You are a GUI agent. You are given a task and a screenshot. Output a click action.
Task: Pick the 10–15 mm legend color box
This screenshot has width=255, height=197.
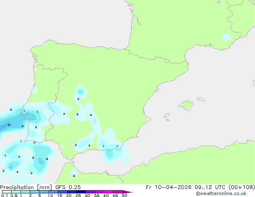[x=53, y=192]
